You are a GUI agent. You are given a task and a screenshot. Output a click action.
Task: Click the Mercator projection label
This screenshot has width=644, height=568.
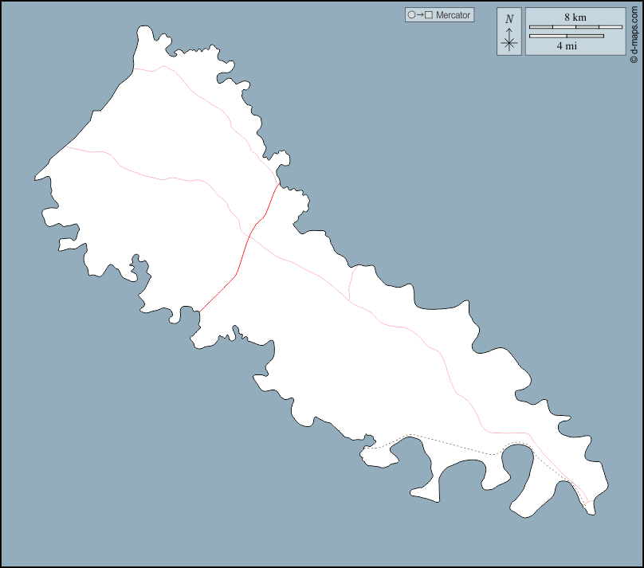click(x=454, y=15)
